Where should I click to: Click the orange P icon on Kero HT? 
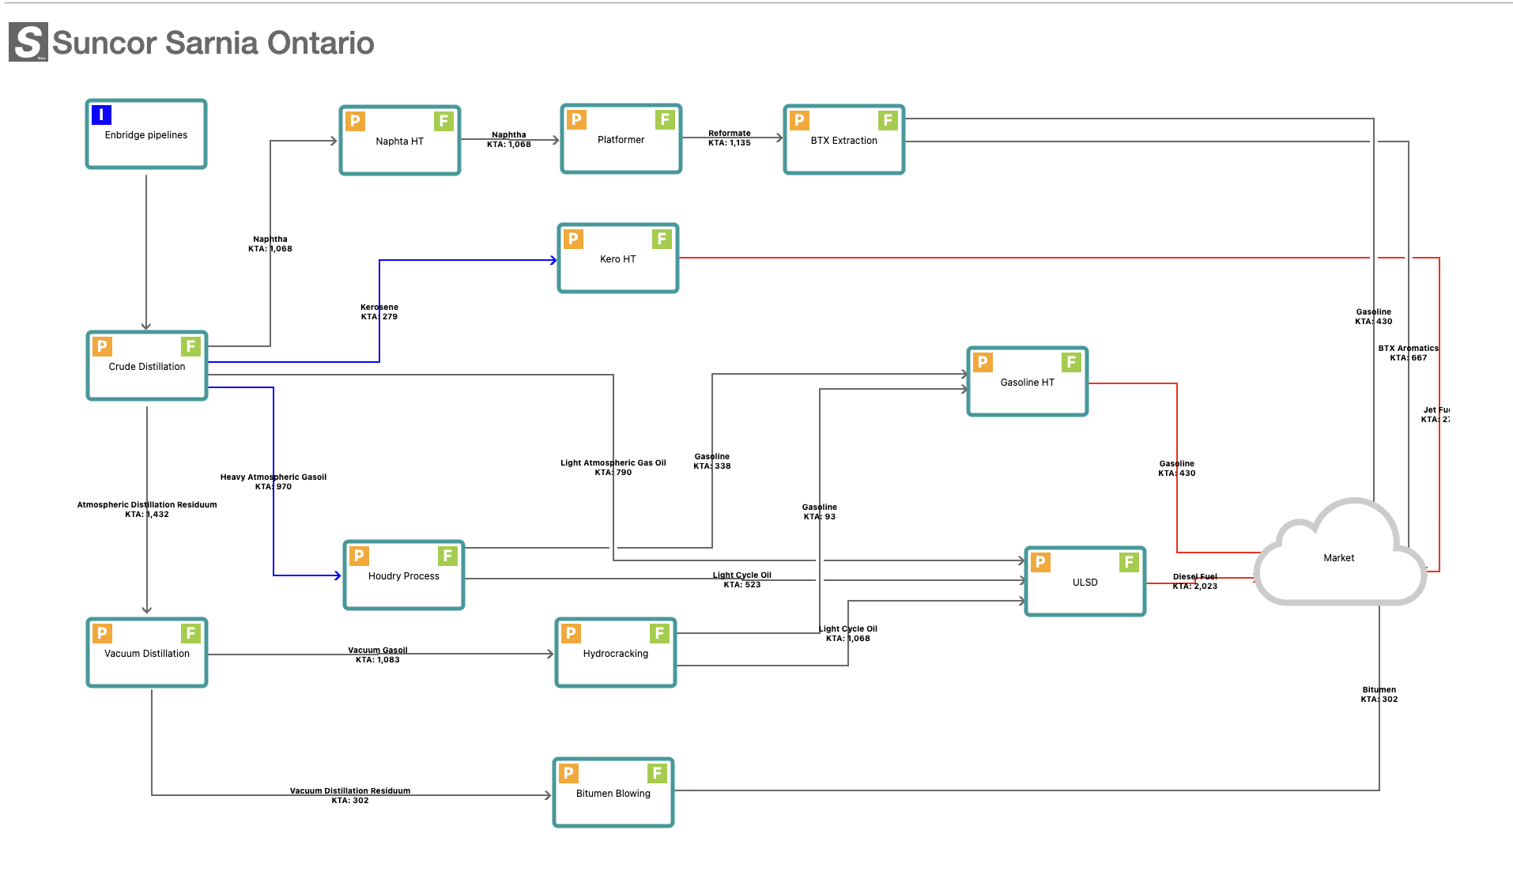(573, 239)
